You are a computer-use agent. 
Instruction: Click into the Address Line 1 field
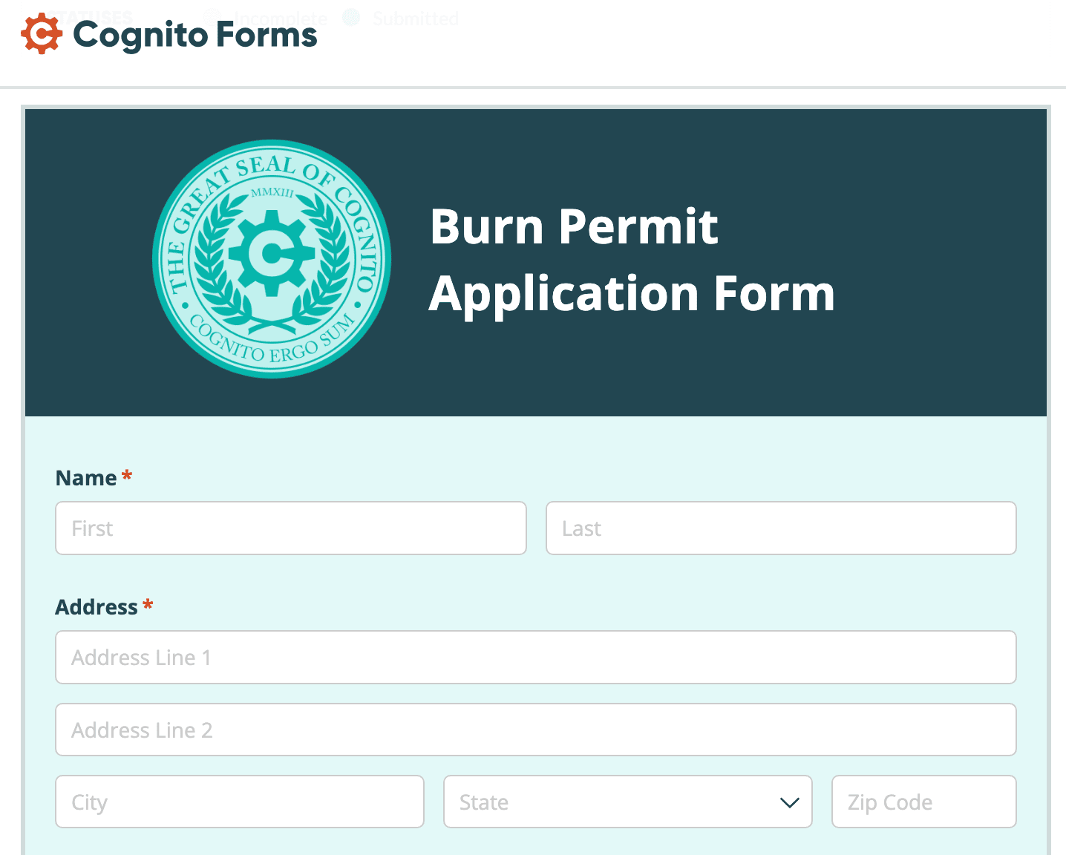click(x=535, y=658)
